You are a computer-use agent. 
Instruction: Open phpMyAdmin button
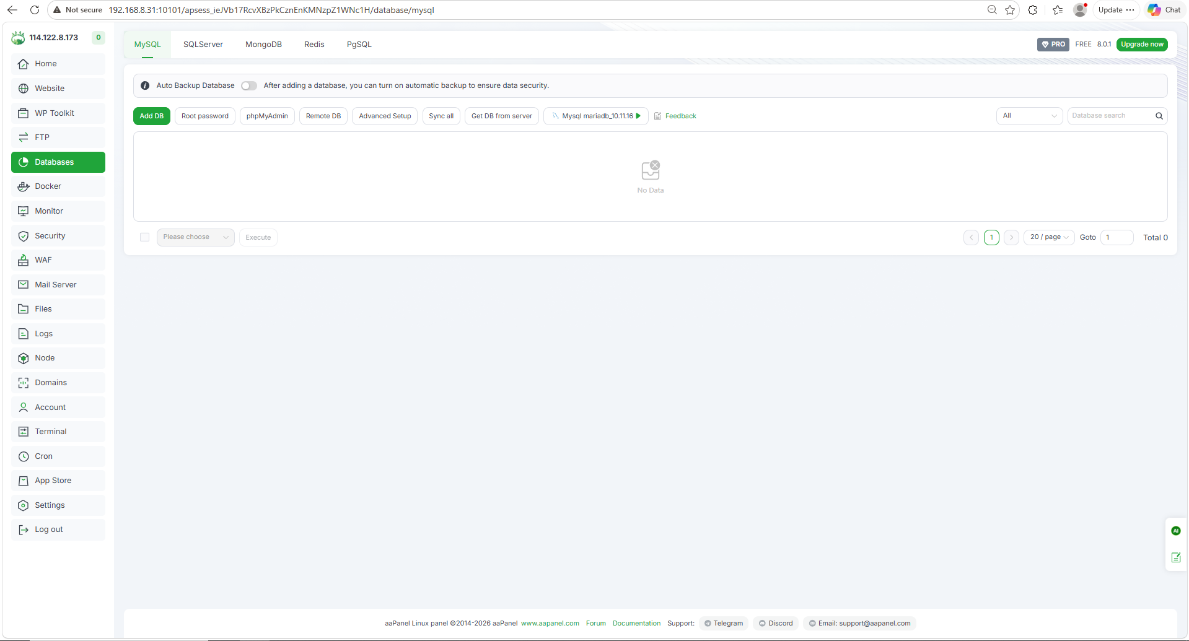coord(267,116)
